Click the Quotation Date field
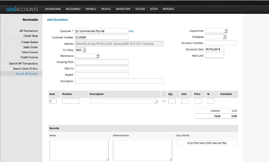269x162 pixels. pos(214,49)
